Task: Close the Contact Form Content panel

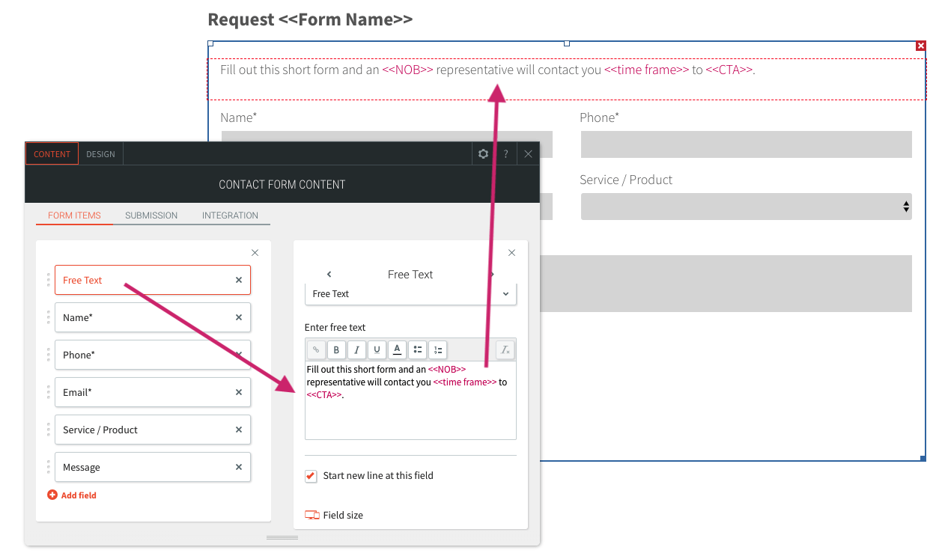Action: (528, 153)
